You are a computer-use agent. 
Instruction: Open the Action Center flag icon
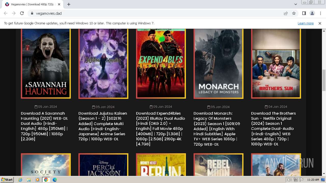pyautogui.click(x=302, y=180)
